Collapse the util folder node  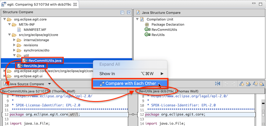(14, 55)
